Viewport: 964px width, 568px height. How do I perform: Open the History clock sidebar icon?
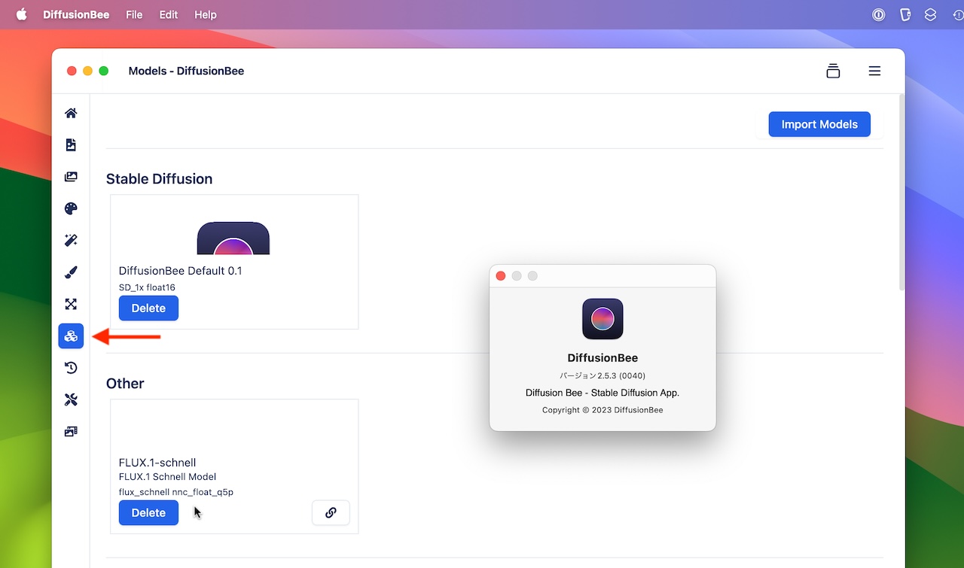71,368
